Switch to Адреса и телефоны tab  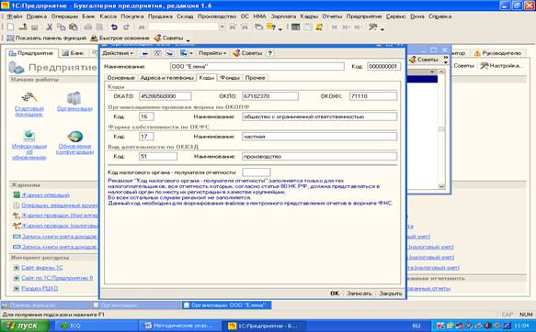(x=166, y=78)
